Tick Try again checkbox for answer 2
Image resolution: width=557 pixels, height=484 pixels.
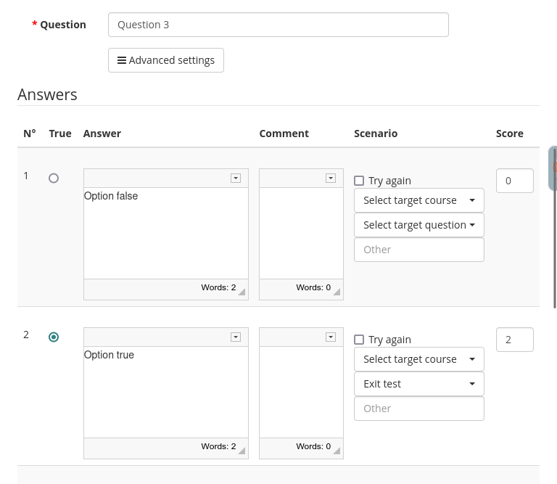[x=359, y=340]
